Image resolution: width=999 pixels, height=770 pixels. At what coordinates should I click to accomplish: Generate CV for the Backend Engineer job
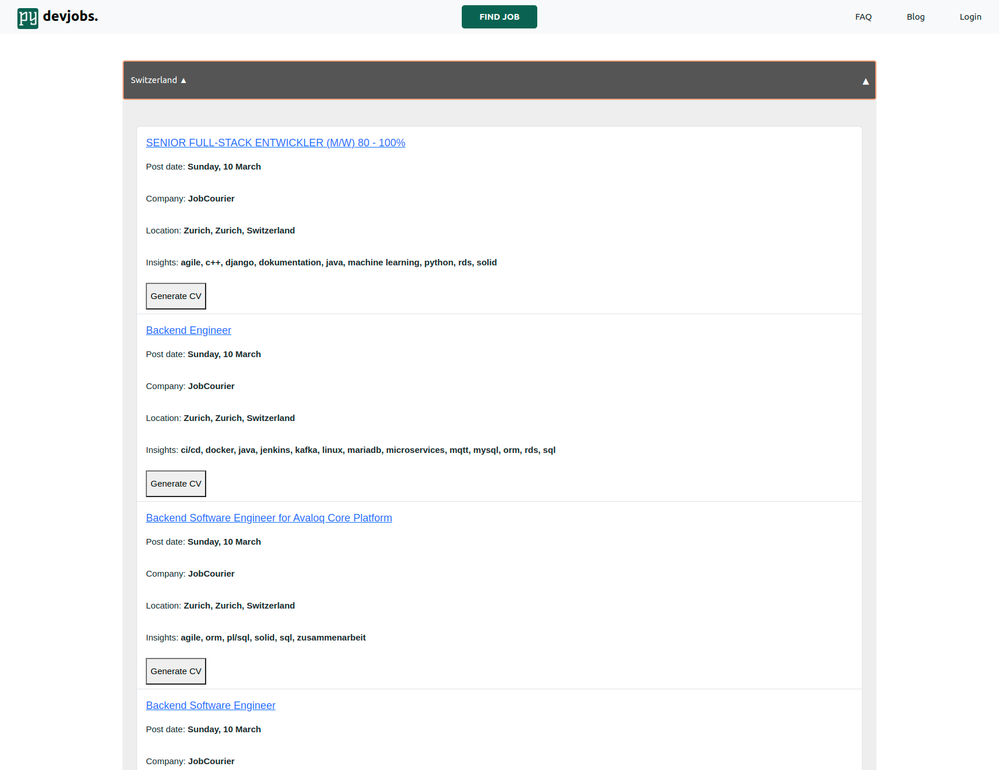pos(176,484)
